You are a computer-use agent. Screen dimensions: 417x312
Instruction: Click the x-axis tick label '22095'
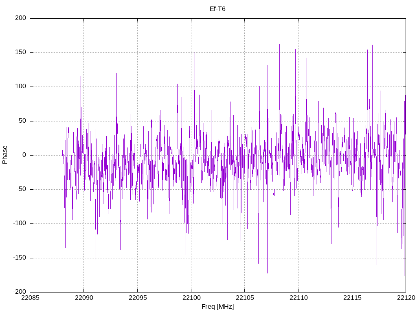click(138, 298)
